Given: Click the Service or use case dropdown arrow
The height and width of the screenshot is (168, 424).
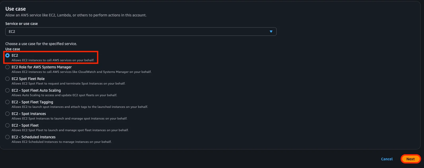Looking at the screenshot, I should [x=271, y=32].
